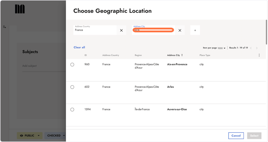
Task: Go to next results page
Action: point(257,48)
